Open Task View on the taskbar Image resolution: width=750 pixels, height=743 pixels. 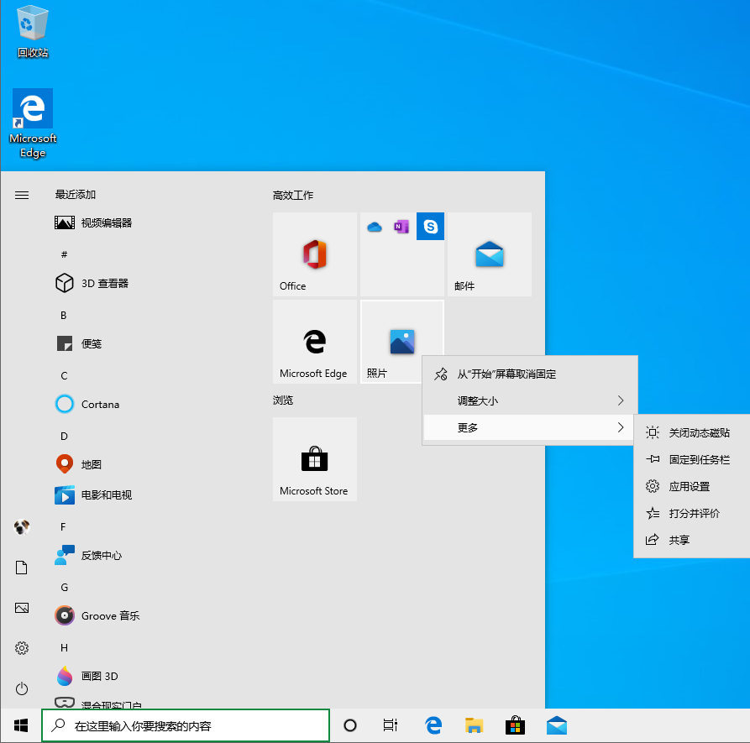point(391,725)
